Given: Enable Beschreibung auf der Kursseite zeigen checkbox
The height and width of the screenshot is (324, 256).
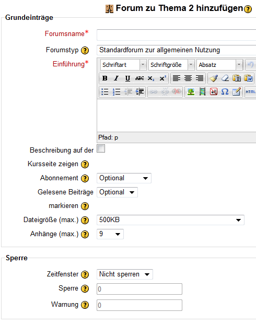Looking at the screenshot, I should [x=101, y=148].
